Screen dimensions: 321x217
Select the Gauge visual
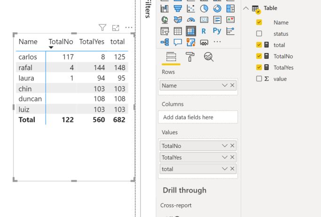(x=191, y=20)
